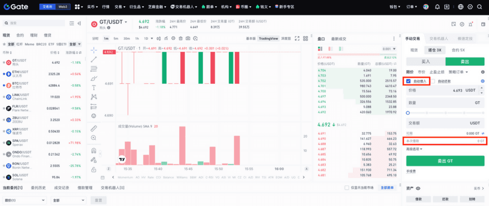
Task: Take chart snapshot with camera icon
Action: [x=188, y=39]
